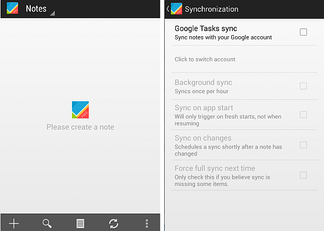The width and height of the screenshot is (324, 231).
Task: Open the Notes title list selector
Action: [x=36, y=9]
